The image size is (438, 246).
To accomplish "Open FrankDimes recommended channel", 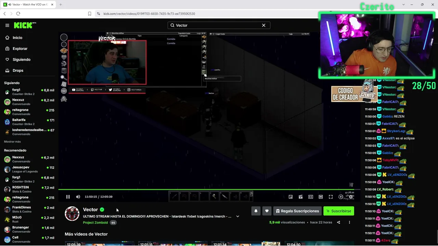I will click(x=29, y=209).
